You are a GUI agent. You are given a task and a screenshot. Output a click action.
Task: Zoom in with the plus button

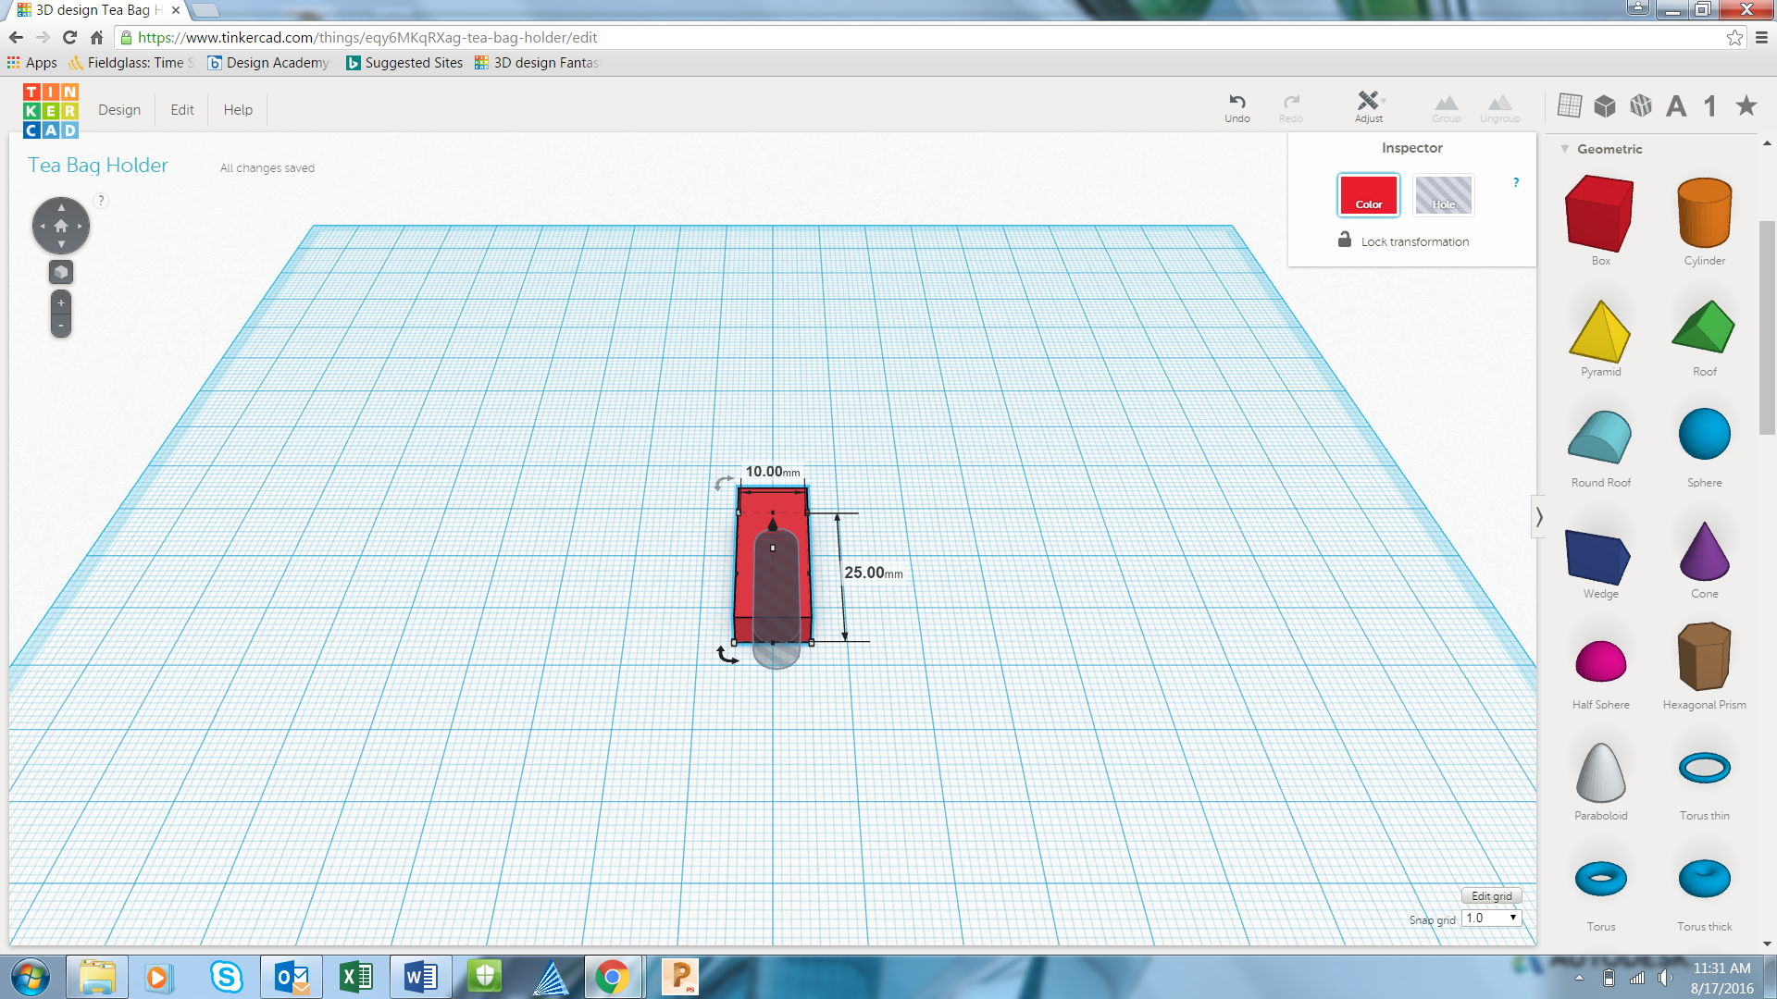click(x=61, y=302)
